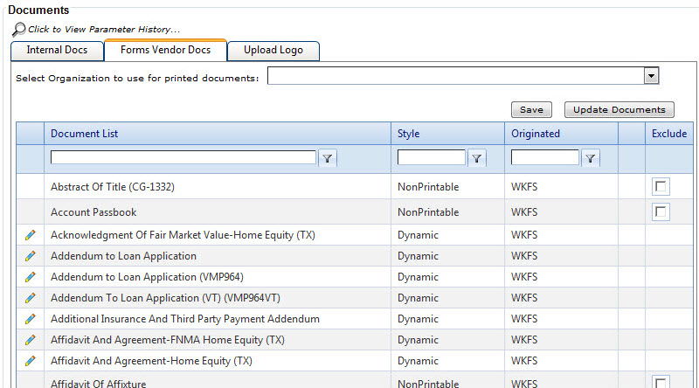Click the View Parameter History link
This screenshot has height=388, width=699.
(x=104, y=30)
